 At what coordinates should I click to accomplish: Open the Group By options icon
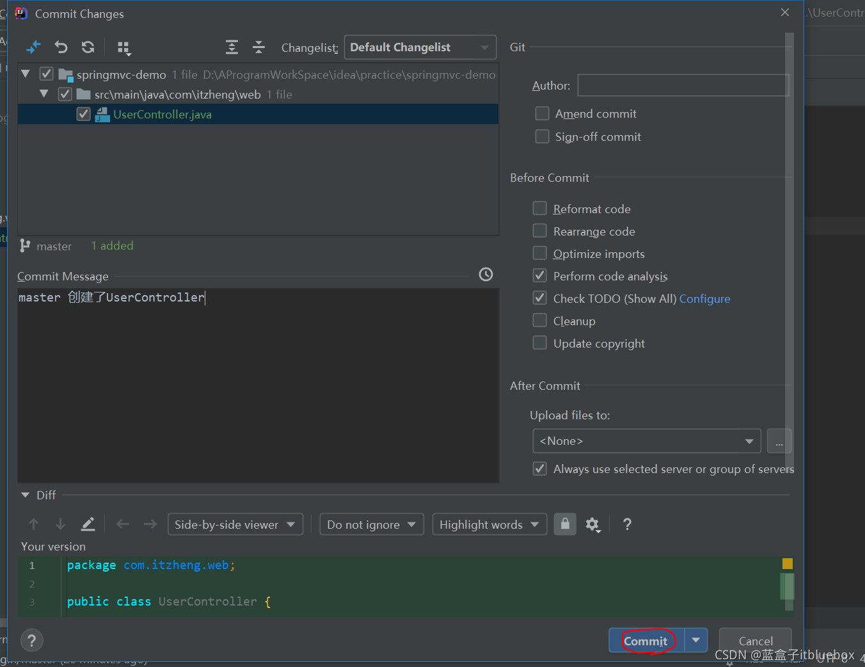[x=123, y=47]
